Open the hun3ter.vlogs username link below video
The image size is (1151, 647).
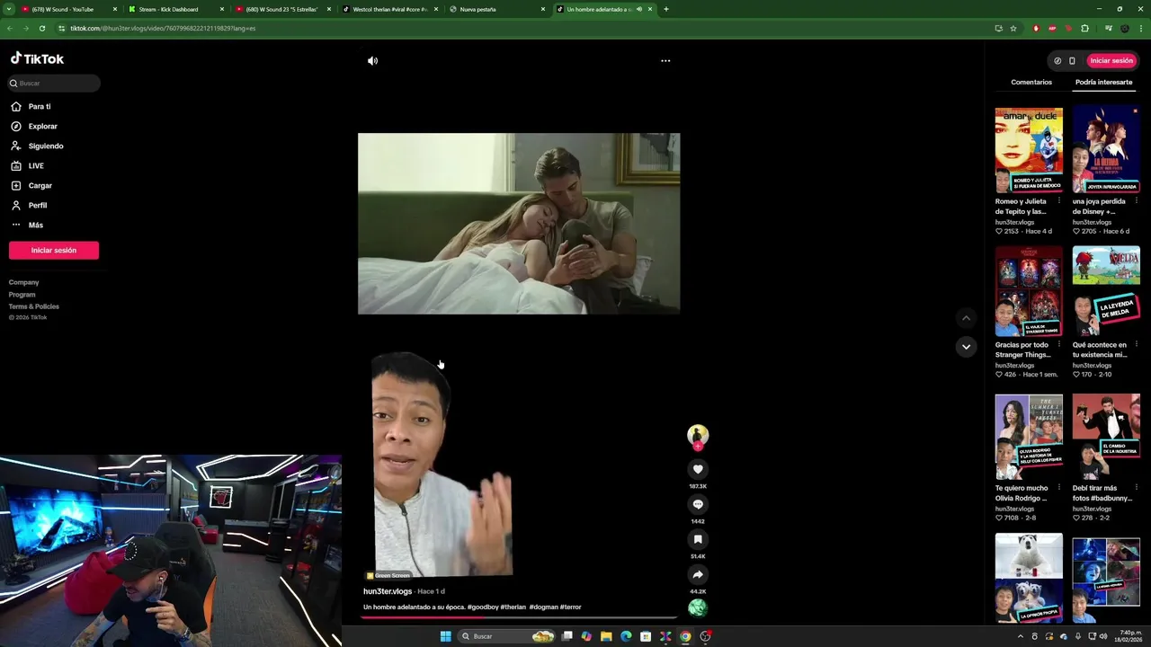[x=388, y=591]
